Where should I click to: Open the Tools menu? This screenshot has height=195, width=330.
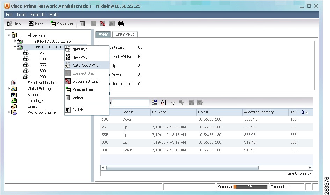click(21, 15)
